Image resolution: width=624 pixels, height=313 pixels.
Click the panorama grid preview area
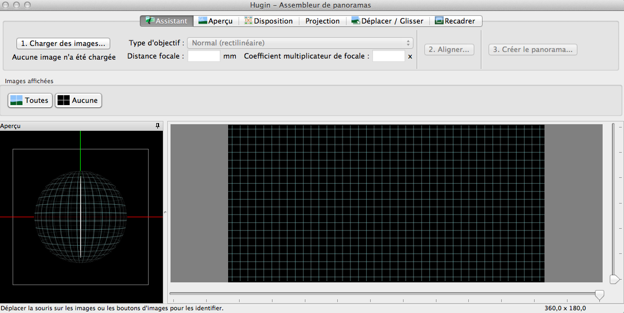[x=386, y=203]
